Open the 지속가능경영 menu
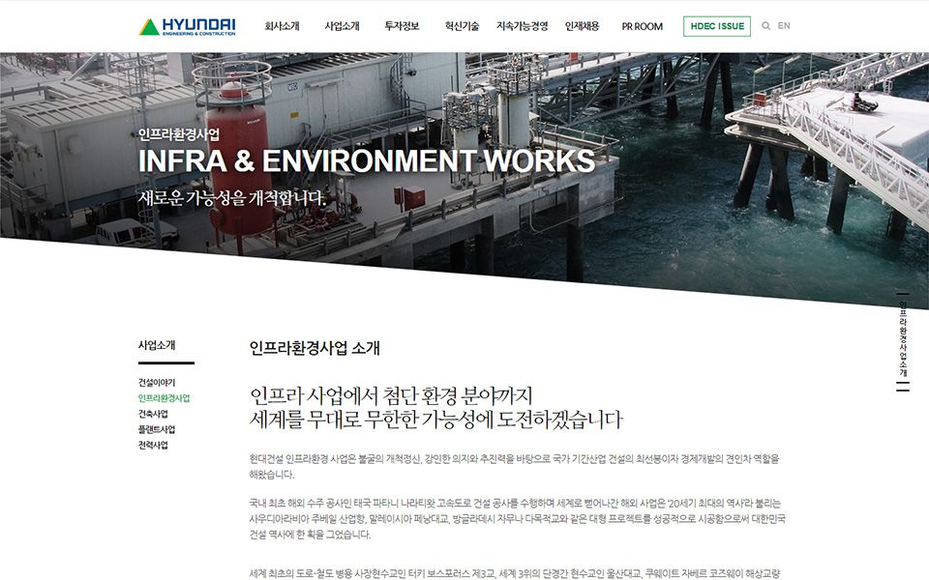Image resolution: width=929 pixels, height=580 pixels. pos(522,26)
